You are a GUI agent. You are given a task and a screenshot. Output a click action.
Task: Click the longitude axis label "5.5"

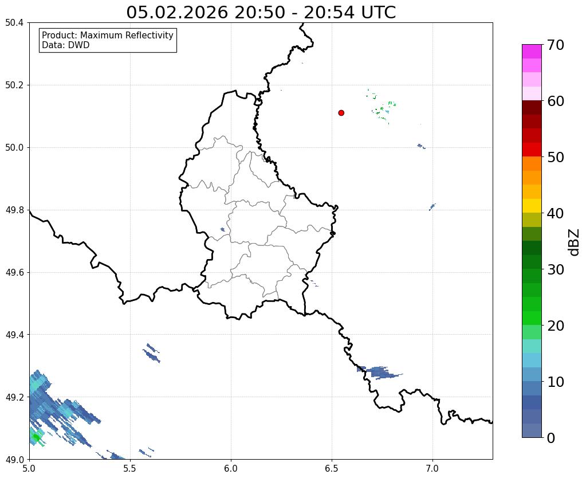[x=130, y=469]
